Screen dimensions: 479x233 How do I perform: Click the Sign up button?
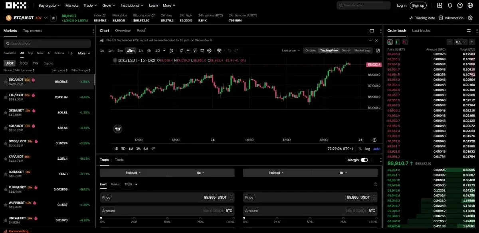[x=418, y=6]
